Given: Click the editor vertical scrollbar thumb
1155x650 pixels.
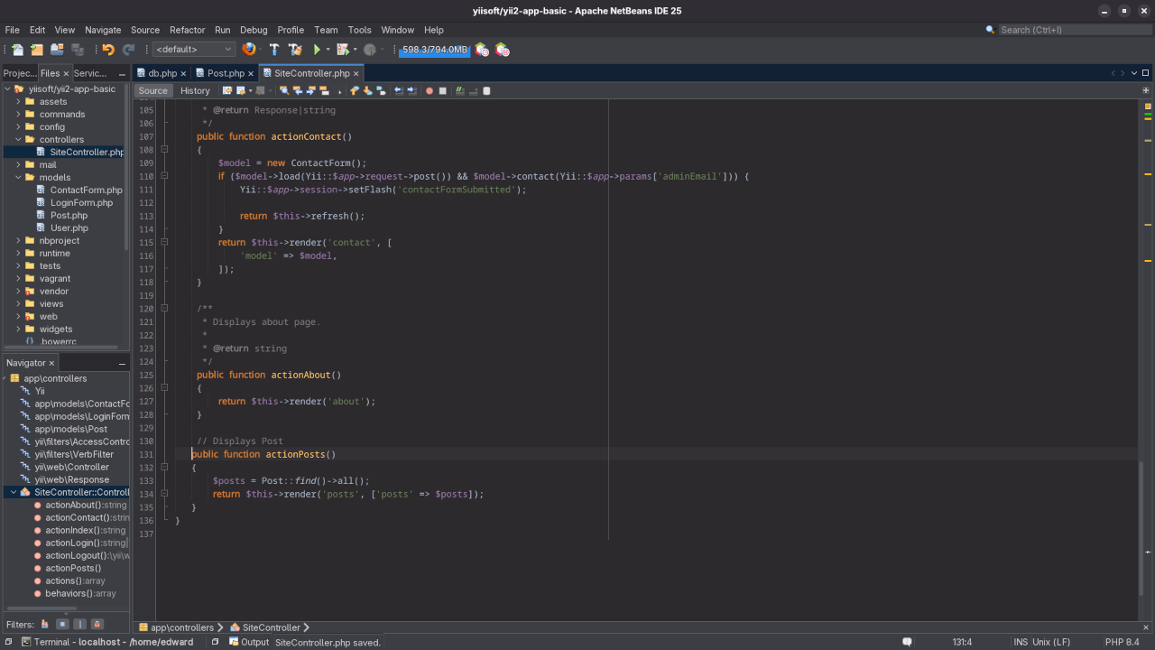Looking at the screenshot, I should click(1141, 528).
